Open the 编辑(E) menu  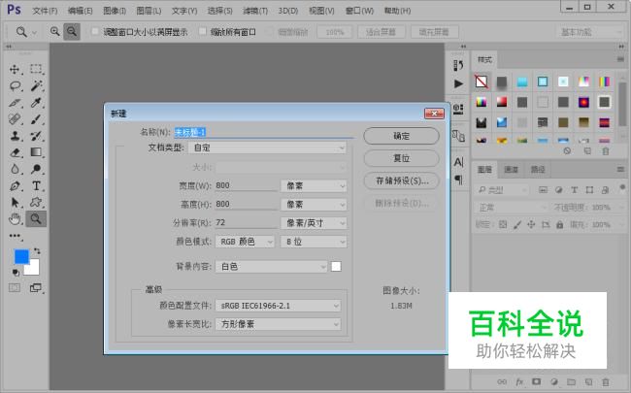point(80,11)
